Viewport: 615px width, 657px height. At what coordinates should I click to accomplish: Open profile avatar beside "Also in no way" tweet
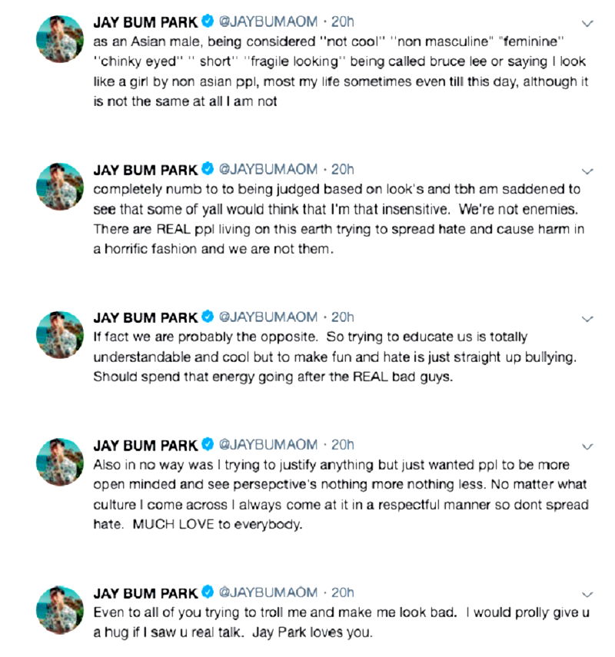(60, 462)
